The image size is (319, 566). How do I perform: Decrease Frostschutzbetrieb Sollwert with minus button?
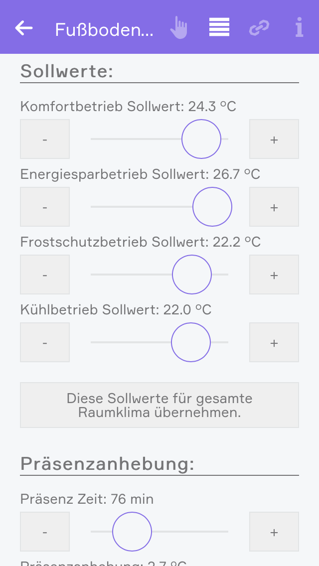click(45, 275)
